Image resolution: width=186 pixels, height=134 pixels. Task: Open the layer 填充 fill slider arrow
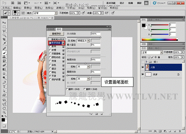(x=183, y=57)
